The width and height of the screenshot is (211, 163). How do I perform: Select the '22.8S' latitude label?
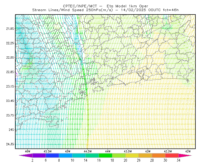click(x=10, y=72)
